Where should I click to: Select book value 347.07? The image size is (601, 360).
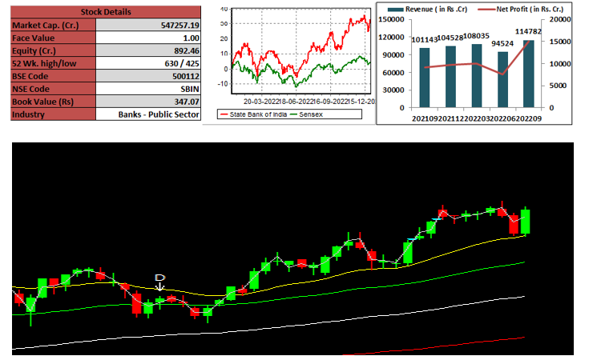[x=186, y=102]
